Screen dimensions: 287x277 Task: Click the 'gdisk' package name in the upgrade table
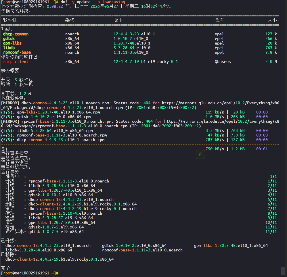[9, 39]
